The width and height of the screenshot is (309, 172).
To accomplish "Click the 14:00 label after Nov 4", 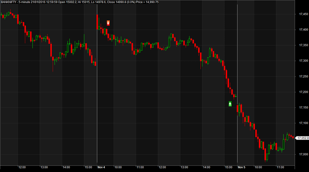I will [x=207, y=167].
